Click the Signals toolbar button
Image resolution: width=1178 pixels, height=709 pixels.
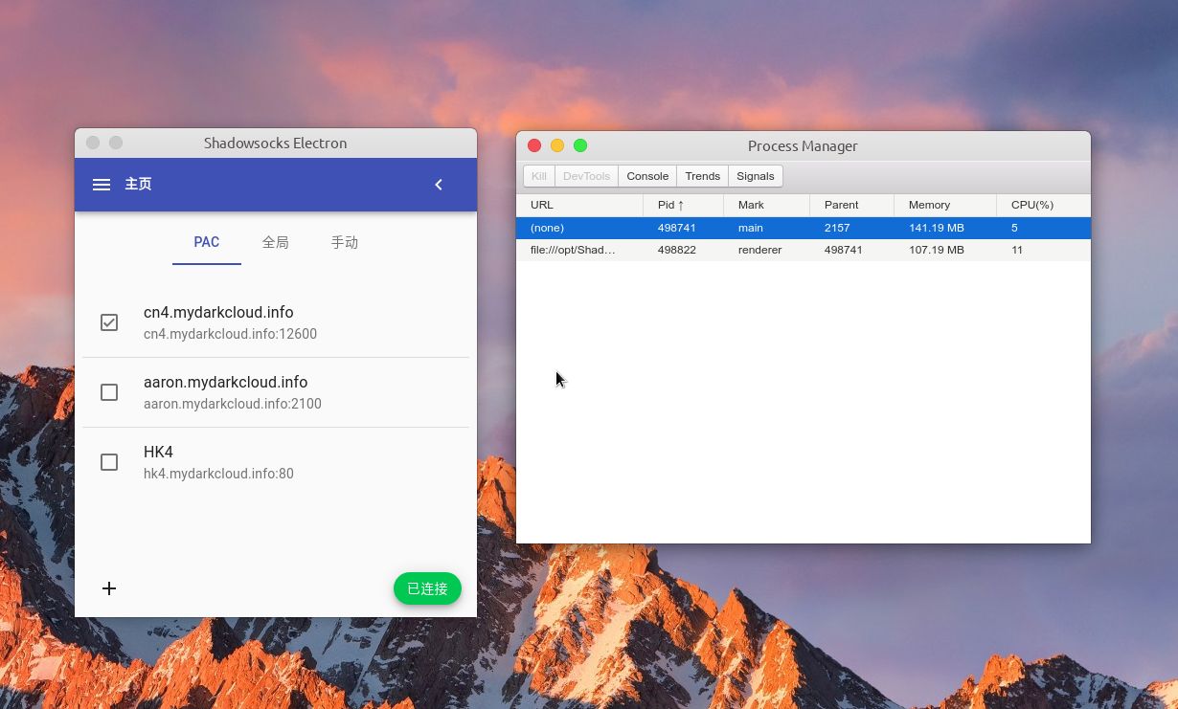[755, 176]
